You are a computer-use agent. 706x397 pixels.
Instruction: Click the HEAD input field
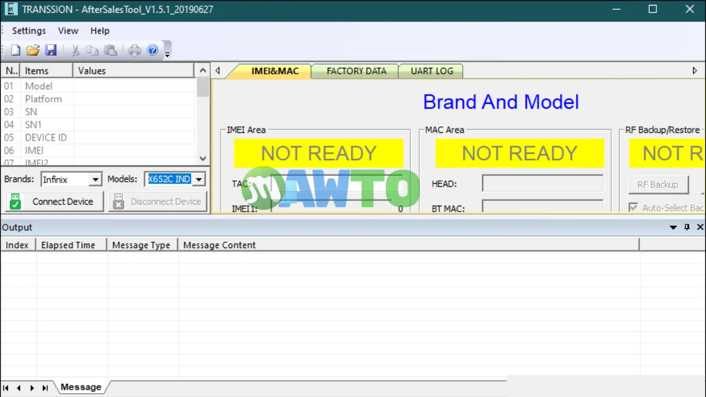pos(542,184)
